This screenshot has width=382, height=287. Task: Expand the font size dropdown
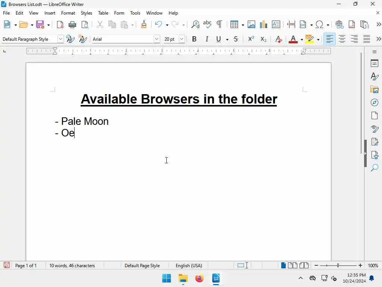(182, 39)
